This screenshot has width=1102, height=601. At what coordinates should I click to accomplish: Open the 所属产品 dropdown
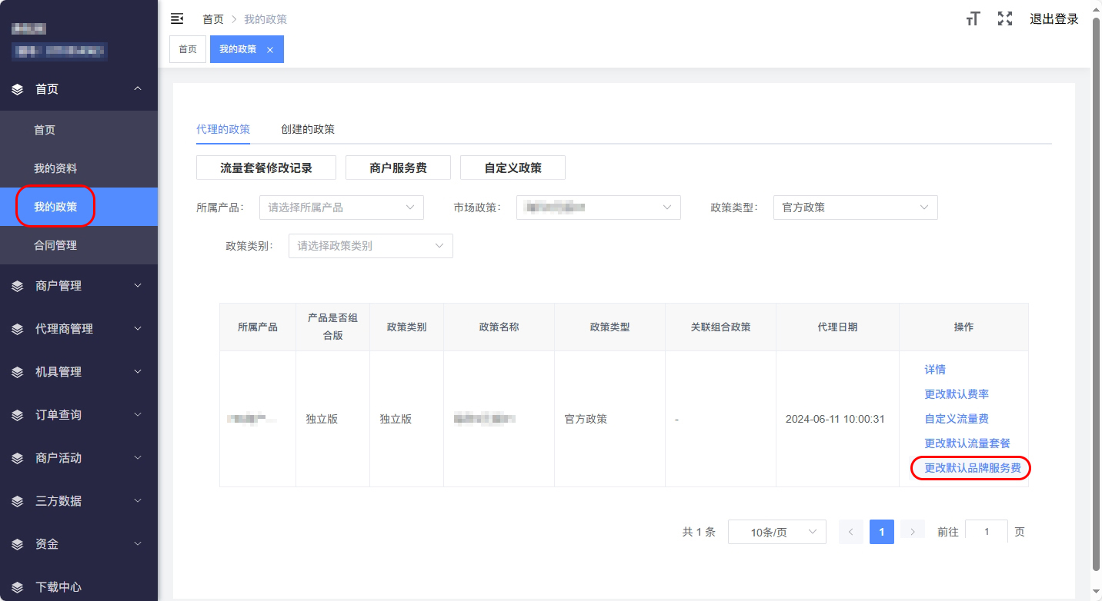click(341, 208)
